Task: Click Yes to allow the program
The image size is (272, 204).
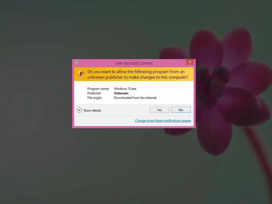Action: pyautogui.click(x=159, y=110)
